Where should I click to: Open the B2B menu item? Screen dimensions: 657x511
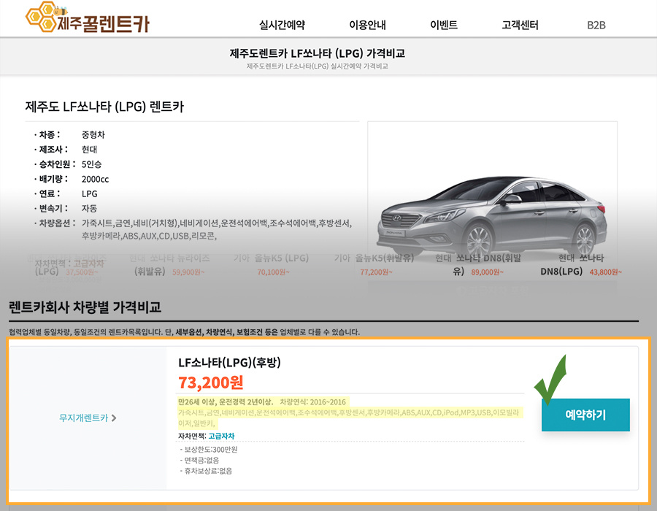(596, 26)
